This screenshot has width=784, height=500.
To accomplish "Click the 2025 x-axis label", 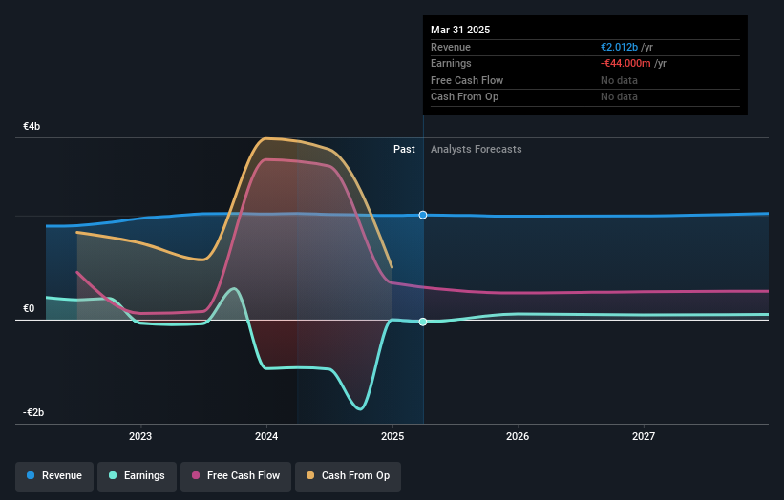I will click(392, 436).
